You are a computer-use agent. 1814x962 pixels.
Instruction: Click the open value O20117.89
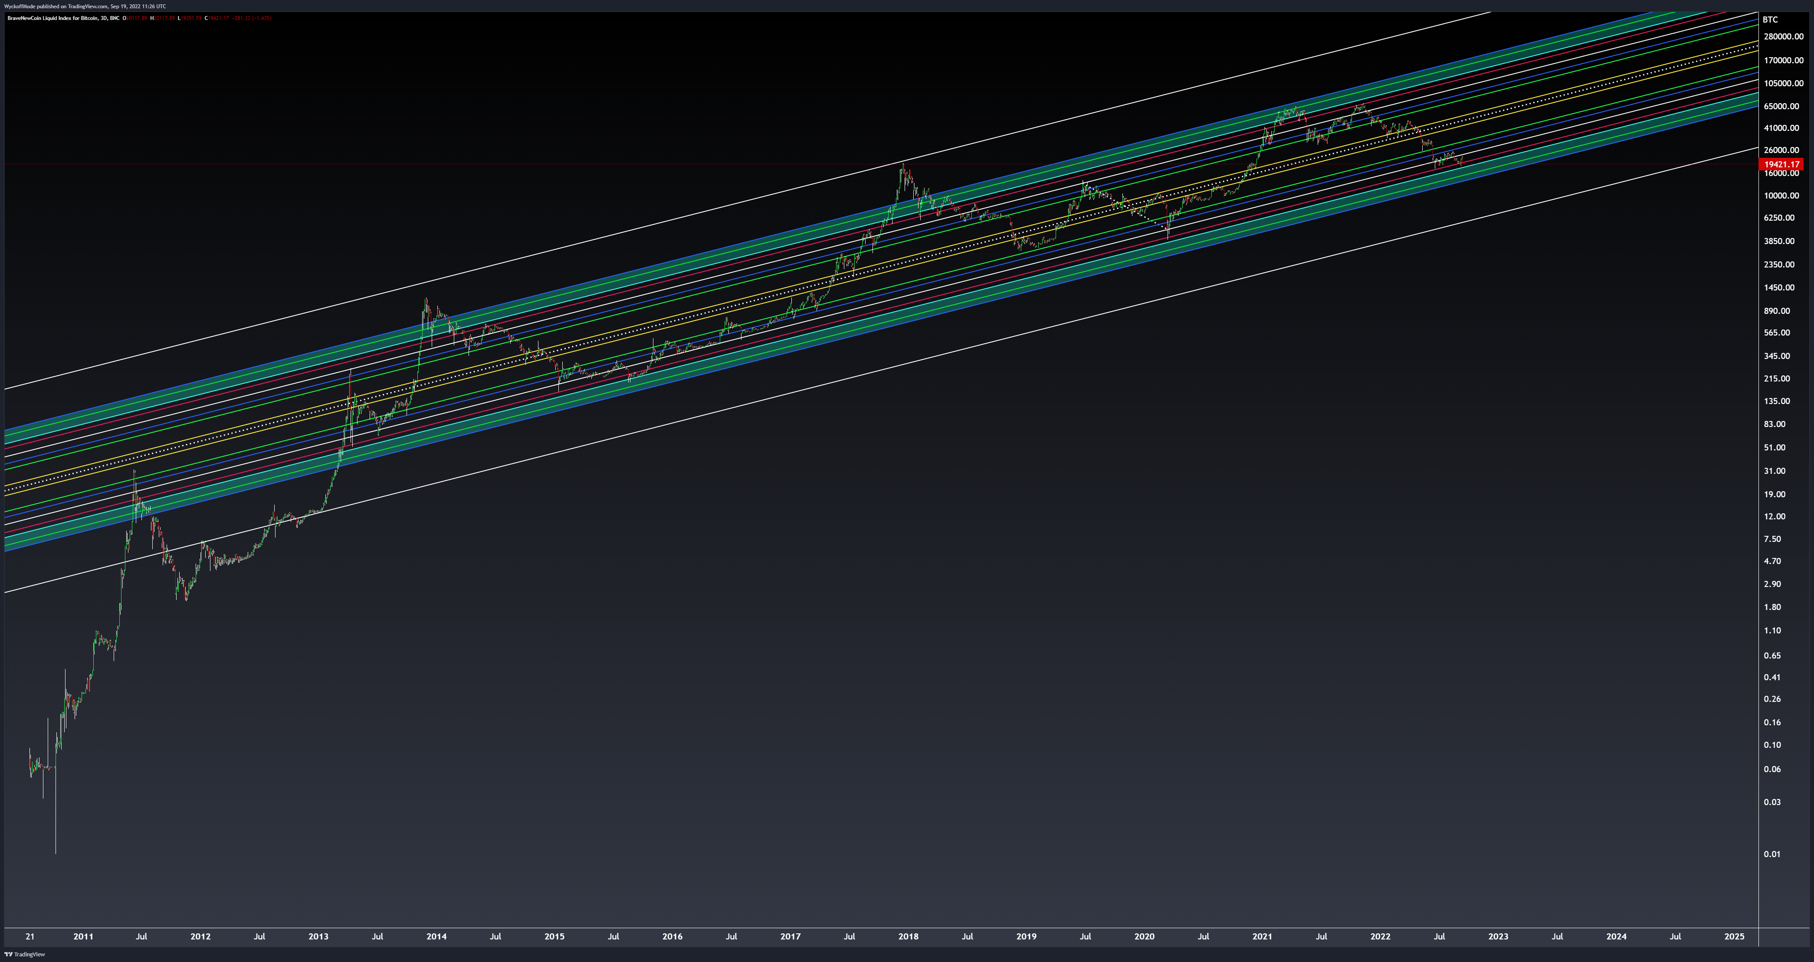pos(135,18)
